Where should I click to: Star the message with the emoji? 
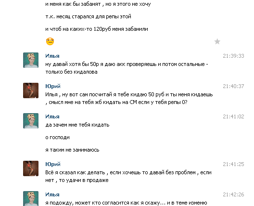coord(217,41)
